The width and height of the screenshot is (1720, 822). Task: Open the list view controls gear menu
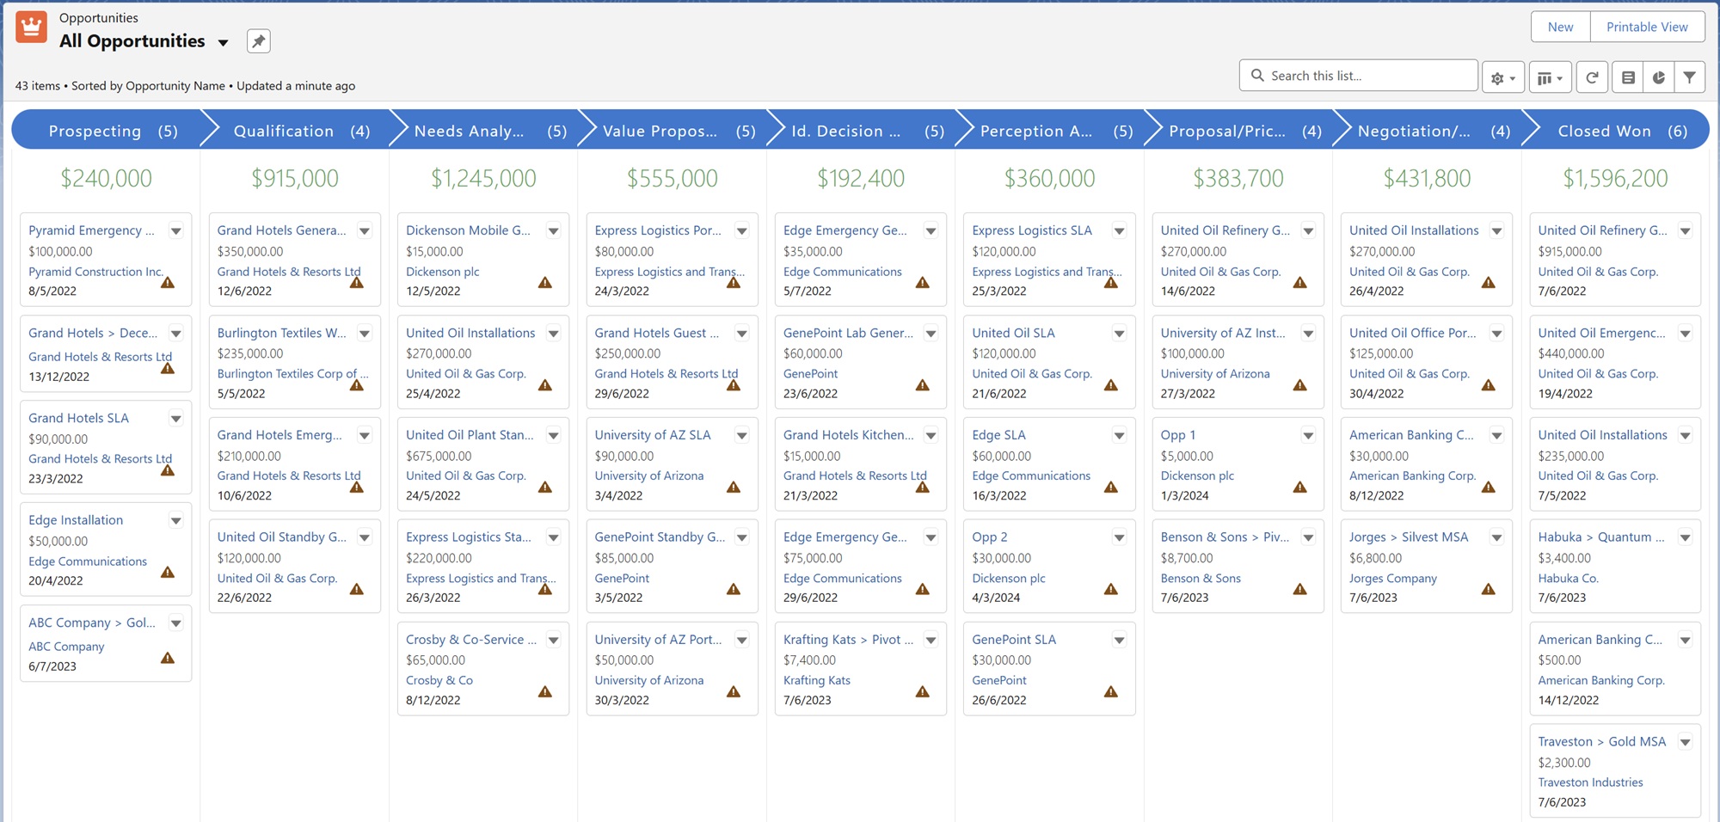(1502, 77)
